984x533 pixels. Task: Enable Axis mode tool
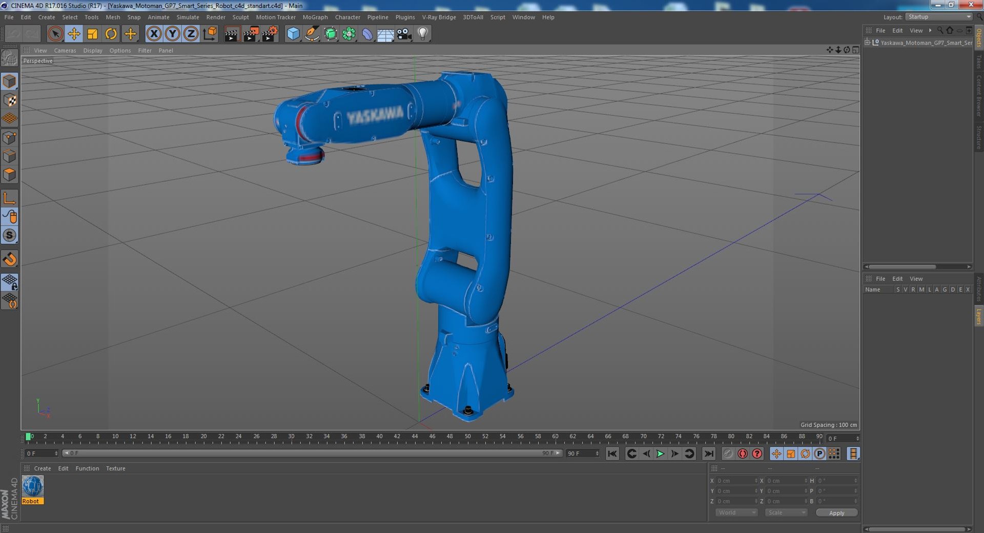click(x=10, y=198)
